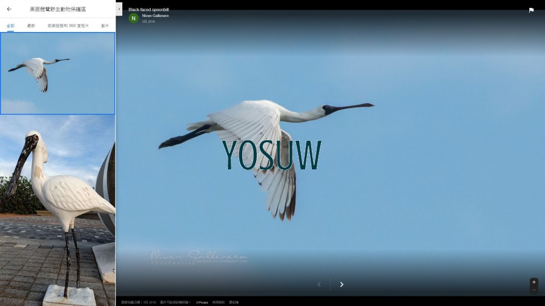Zoom out with the minus button

533,290
